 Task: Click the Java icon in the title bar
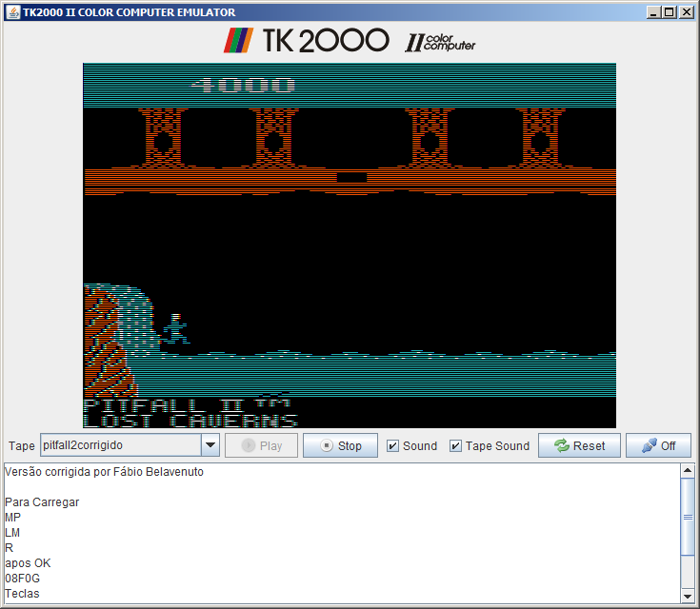click(12, 12)
